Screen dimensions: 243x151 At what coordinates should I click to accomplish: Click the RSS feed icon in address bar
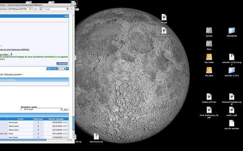[x=30, y=9]
